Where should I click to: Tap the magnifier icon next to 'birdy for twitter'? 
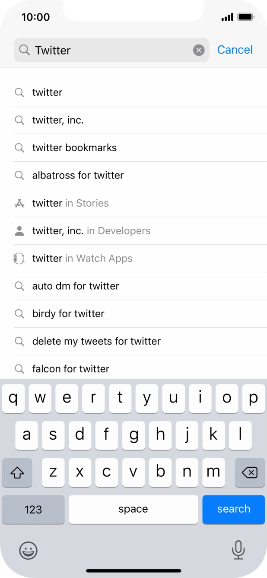(19, 313)
